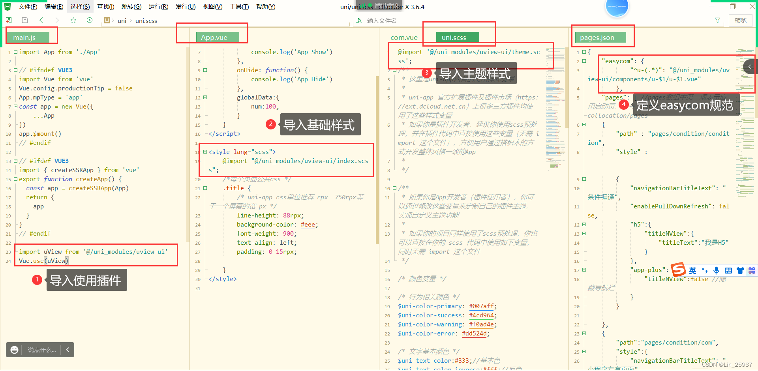Open the 查找(I) menu

(x=106, y=7)
